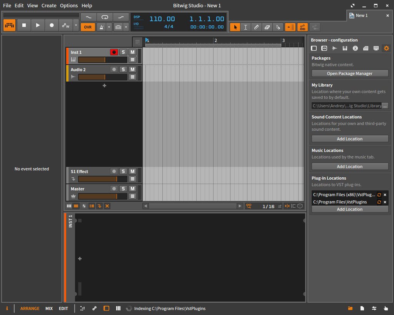Mute the Inst 1 track
This screenshot has height=315, width=394.
pos(132,52)
